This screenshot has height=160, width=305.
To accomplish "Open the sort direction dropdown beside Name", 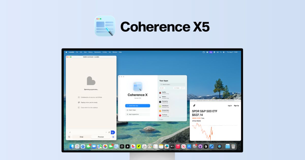I will (x=184, y=88).
